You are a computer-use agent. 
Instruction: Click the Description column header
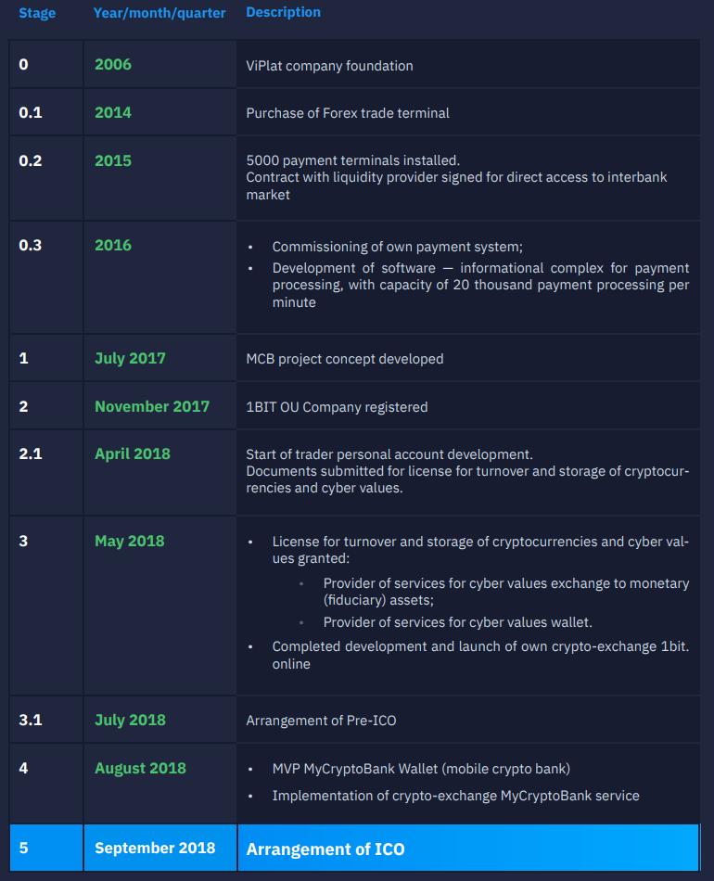point(283,12)
